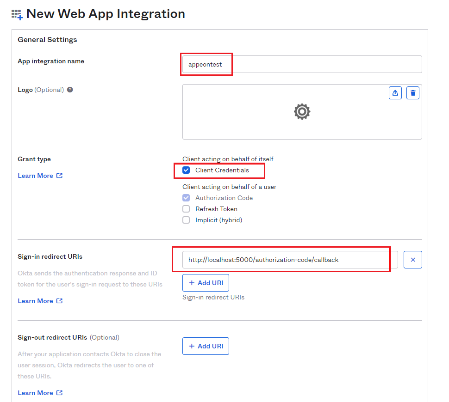Enable the Refresh Token checkbox
Image resolution: width=449 pixels, height=402 pixels.
[x=186, y=209]
